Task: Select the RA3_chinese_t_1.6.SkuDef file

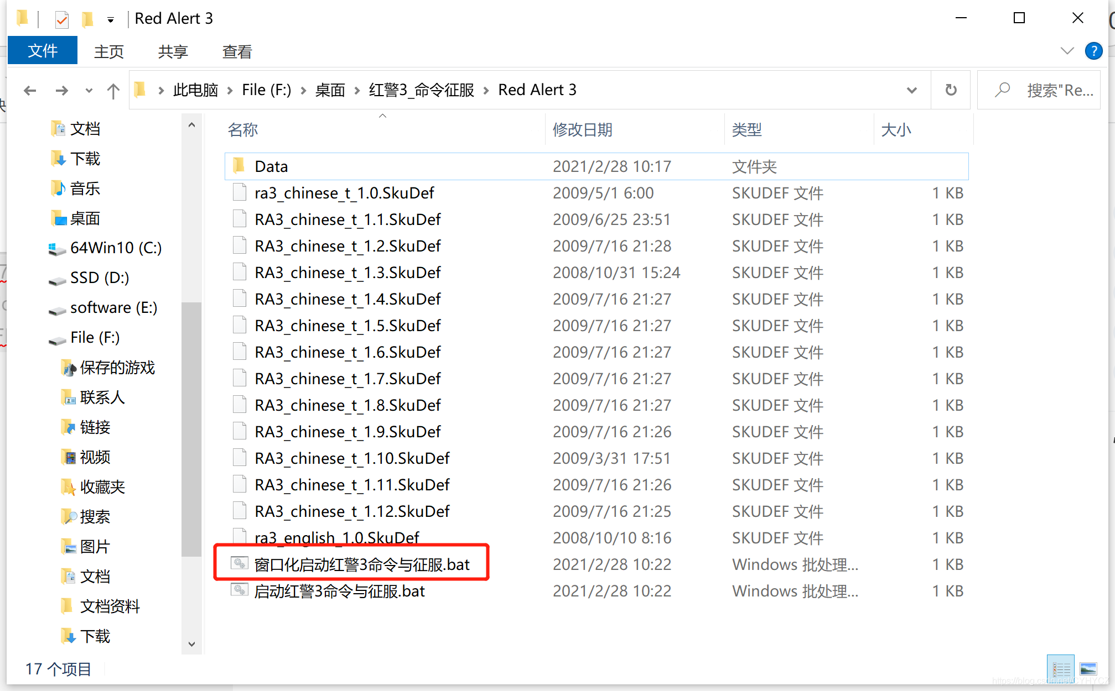Action: pos(348,352)
